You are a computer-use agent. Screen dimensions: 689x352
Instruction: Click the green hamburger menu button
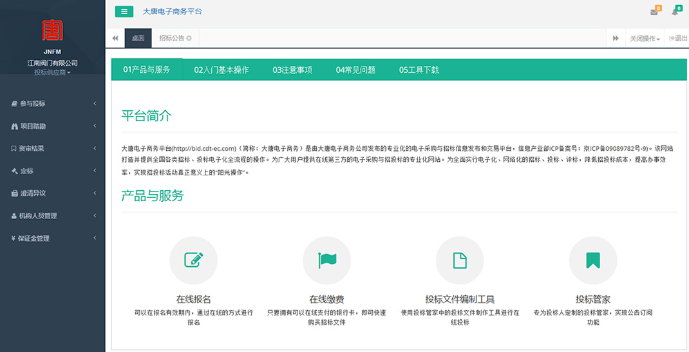coord(124,12)
